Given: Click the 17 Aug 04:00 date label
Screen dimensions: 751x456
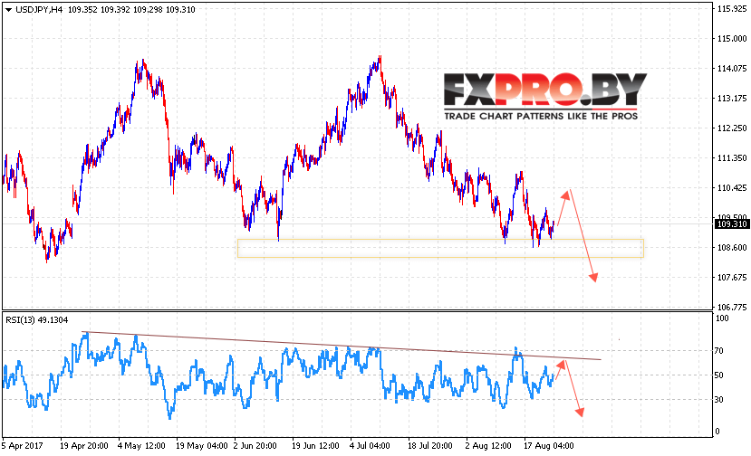Looking at the screenshot, I should pyautogui.click(x=548, y=445).
